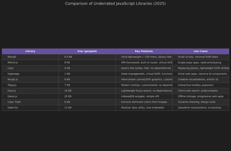Click Offline storage, progressive web apps cell
Viewport: 231px width, 151px height.
(201, 96)
